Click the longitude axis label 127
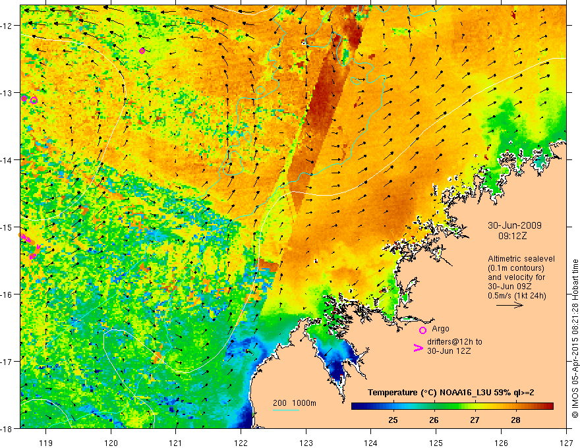The height and width of the screenshot is (448, 580). tap(566, 443)
